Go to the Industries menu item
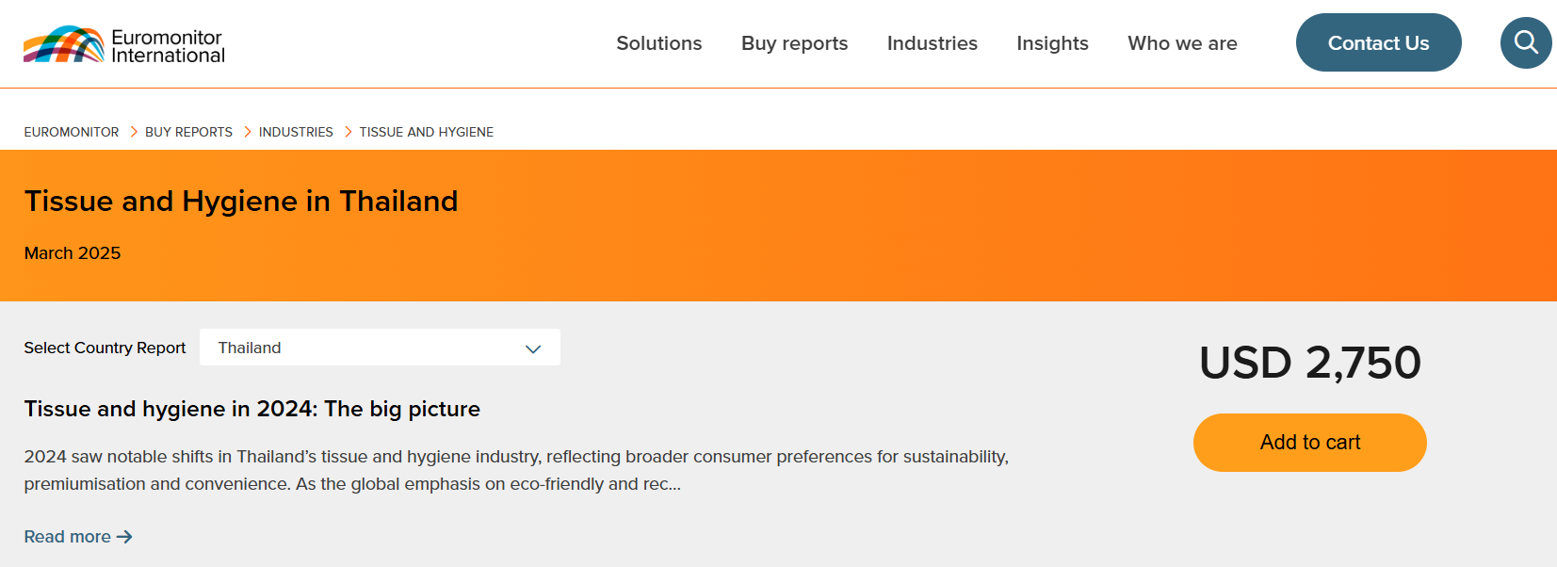The image size is (1557, 567). (x=932, y=43)
